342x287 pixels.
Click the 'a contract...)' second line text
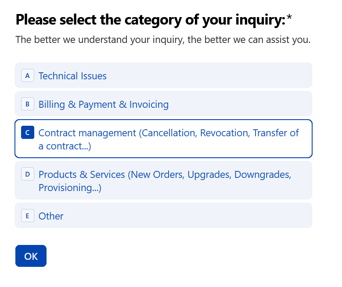click(65, 146)
